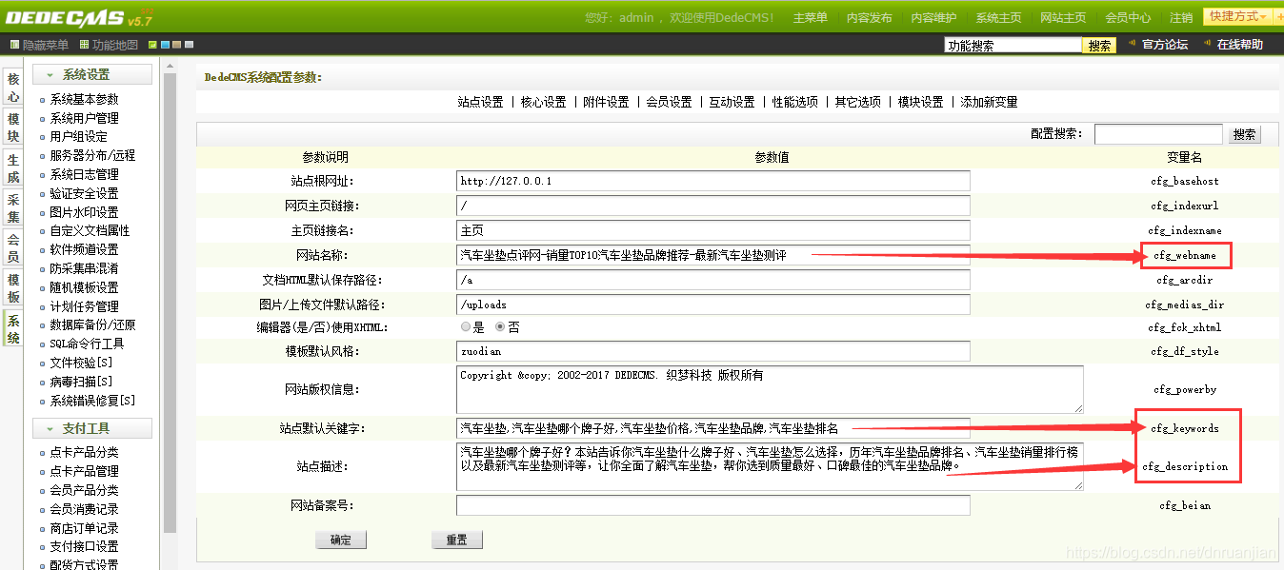Click the 配置搜索 input field

[x=1158, y=134]
